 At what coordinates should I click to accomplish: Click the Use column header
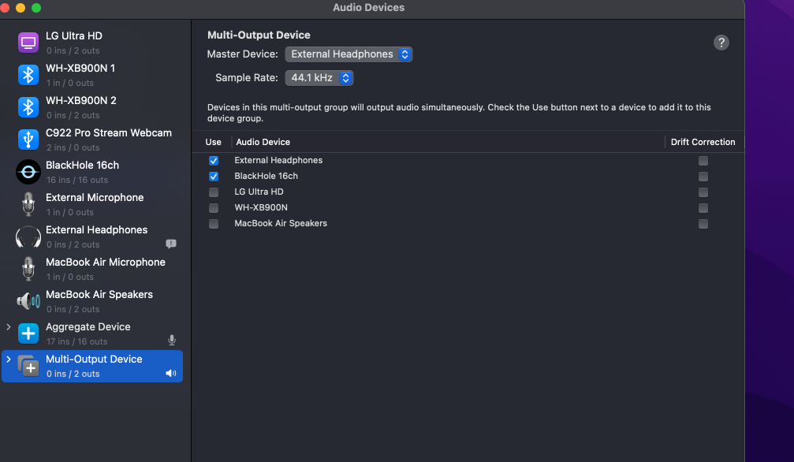(213, 143)
